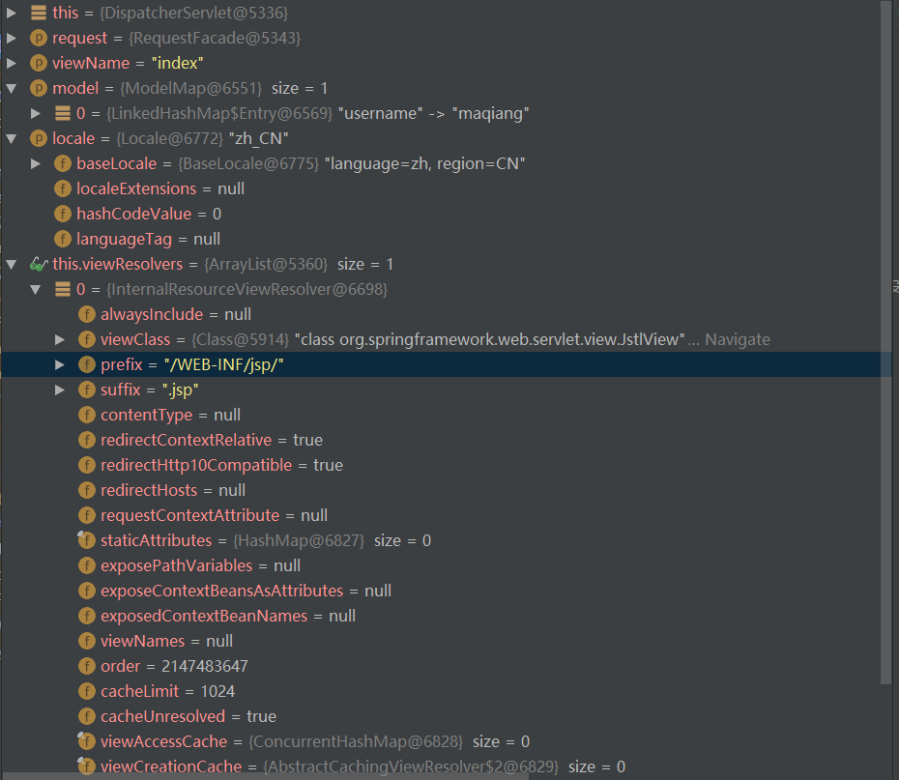Click the field icon next to order

click(87, 666)
